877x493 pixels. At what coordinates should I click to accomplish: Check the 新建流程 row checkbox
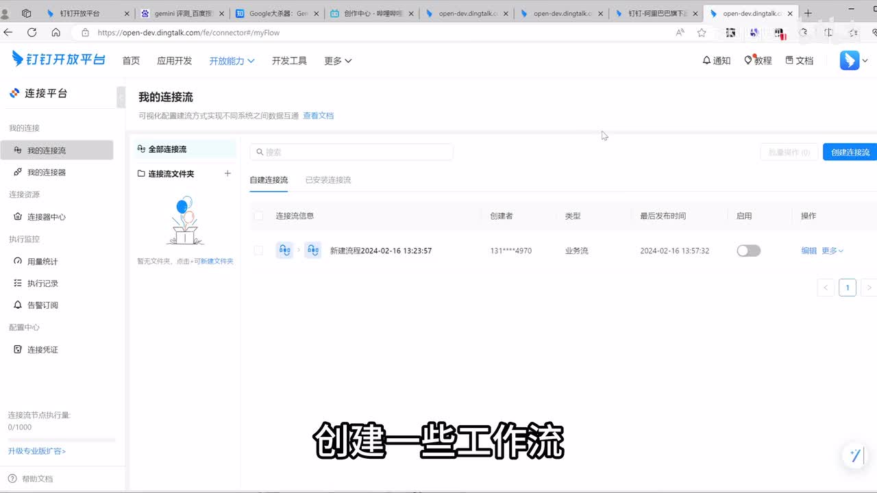pos(258,251)
